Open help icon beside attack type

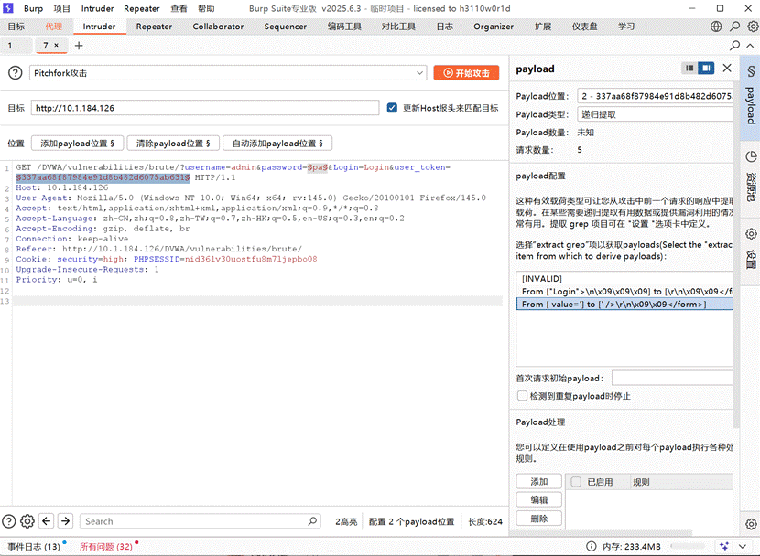(x=16, y=73)
